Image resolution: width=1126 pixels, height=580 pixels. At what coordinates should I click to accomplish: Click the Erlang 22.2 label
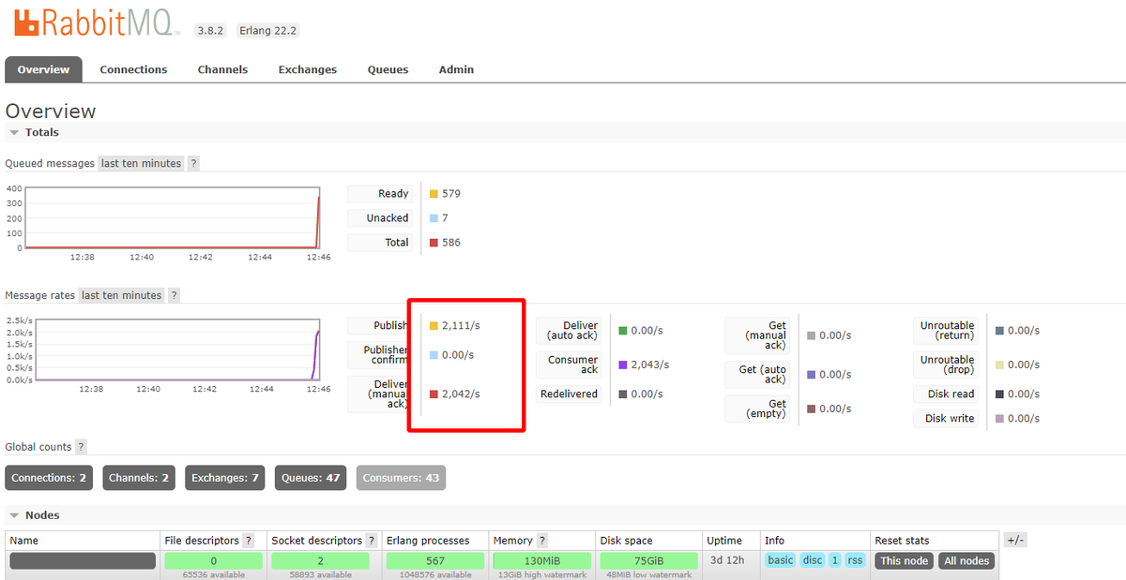267,30
